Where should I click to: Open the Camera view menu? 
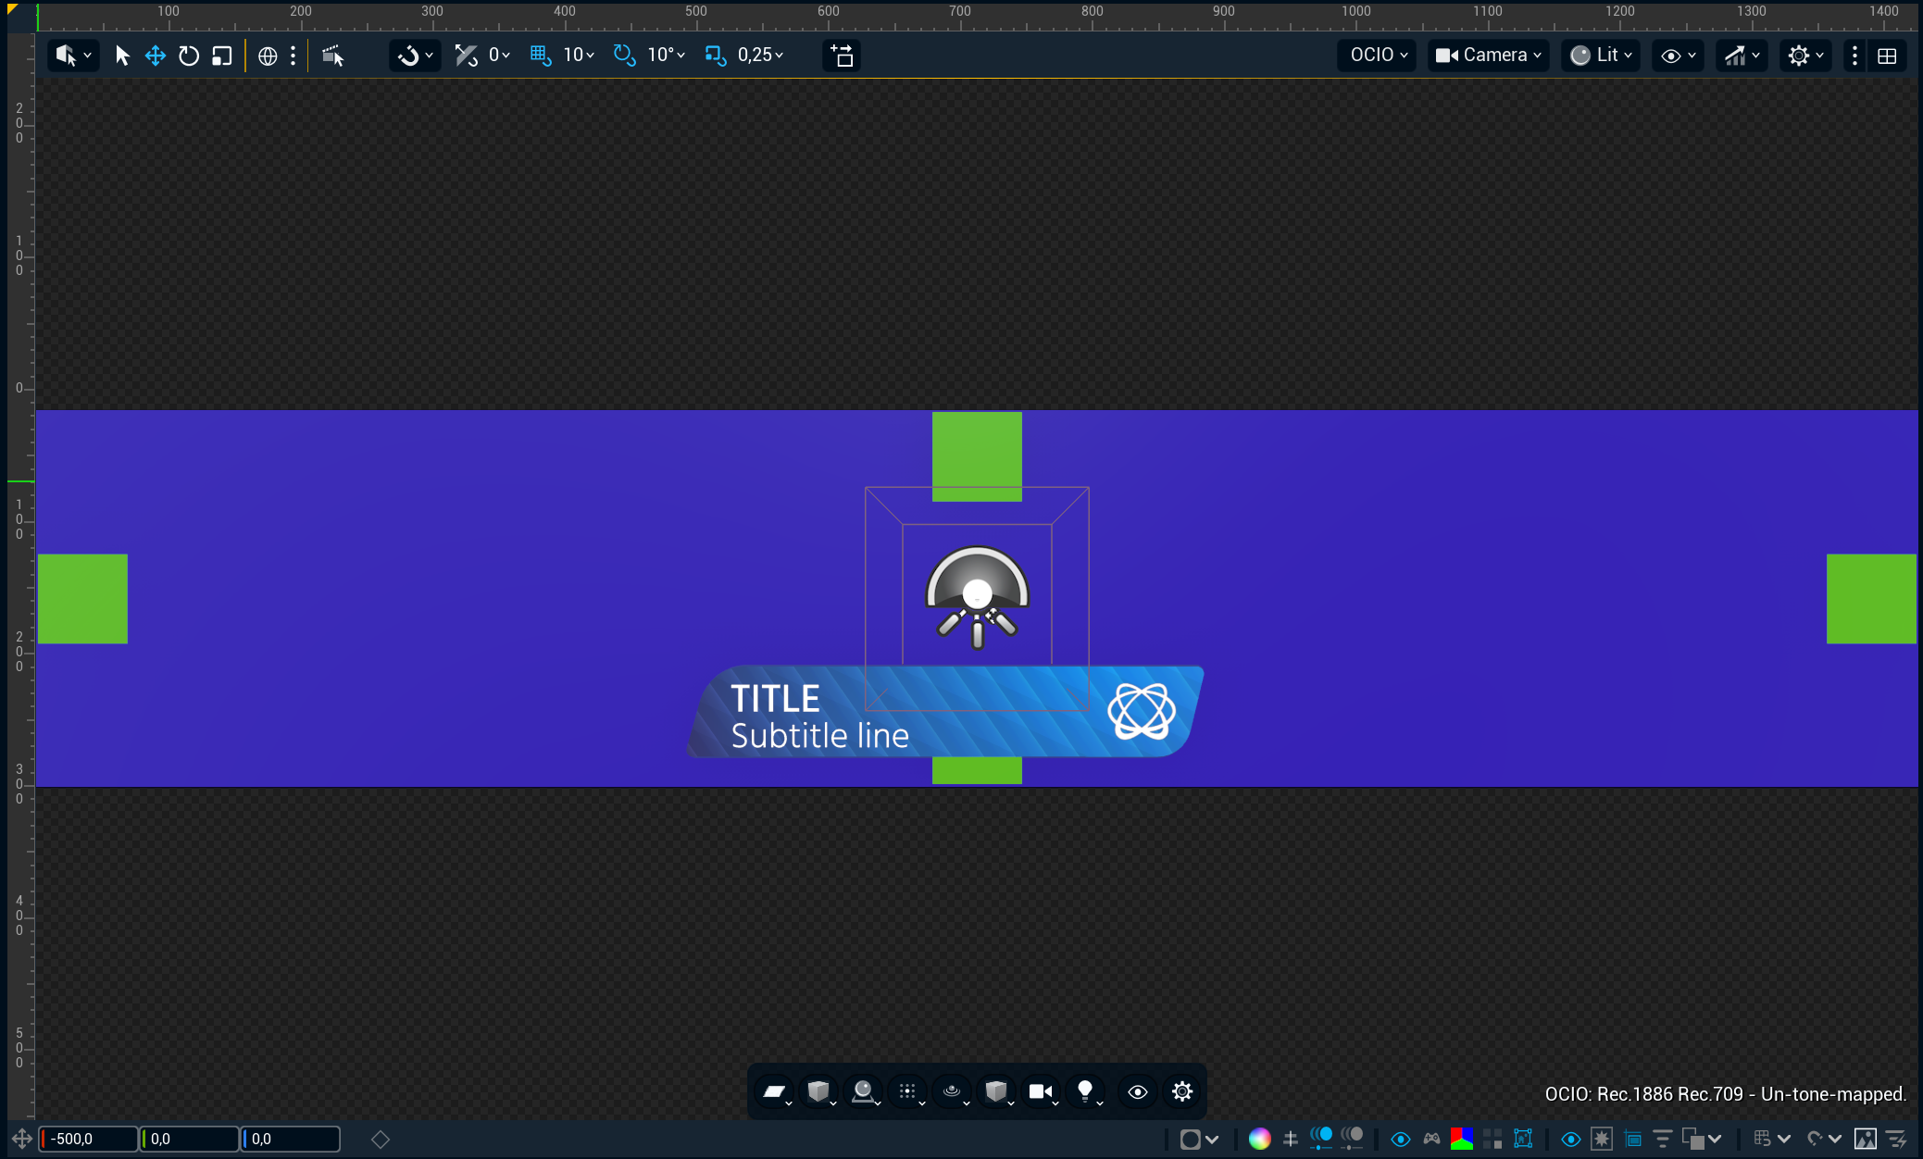pyautogui.click(x=1488, y=56)
